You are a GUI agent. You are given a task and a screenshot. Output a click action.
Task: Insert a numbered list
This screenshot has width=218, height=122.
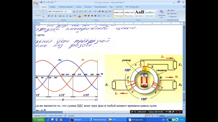(90, 12)
